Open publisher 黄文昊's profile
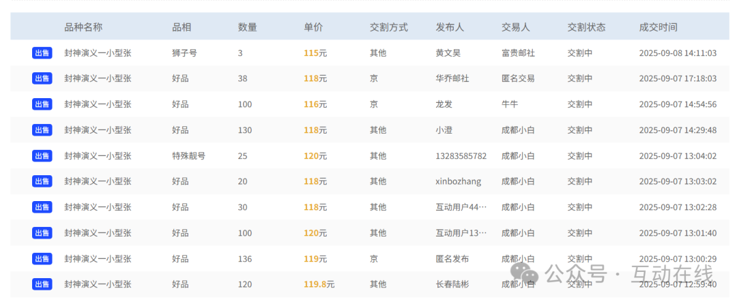The height and width of the screenshot is (304, 737). pyautogui.click(x=448, y=53)
